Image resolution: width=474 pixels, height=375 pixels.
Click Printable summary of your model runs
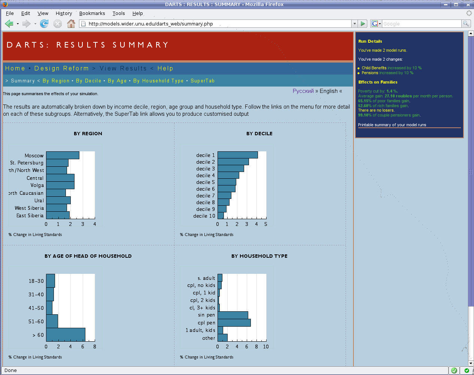point(392,125)
